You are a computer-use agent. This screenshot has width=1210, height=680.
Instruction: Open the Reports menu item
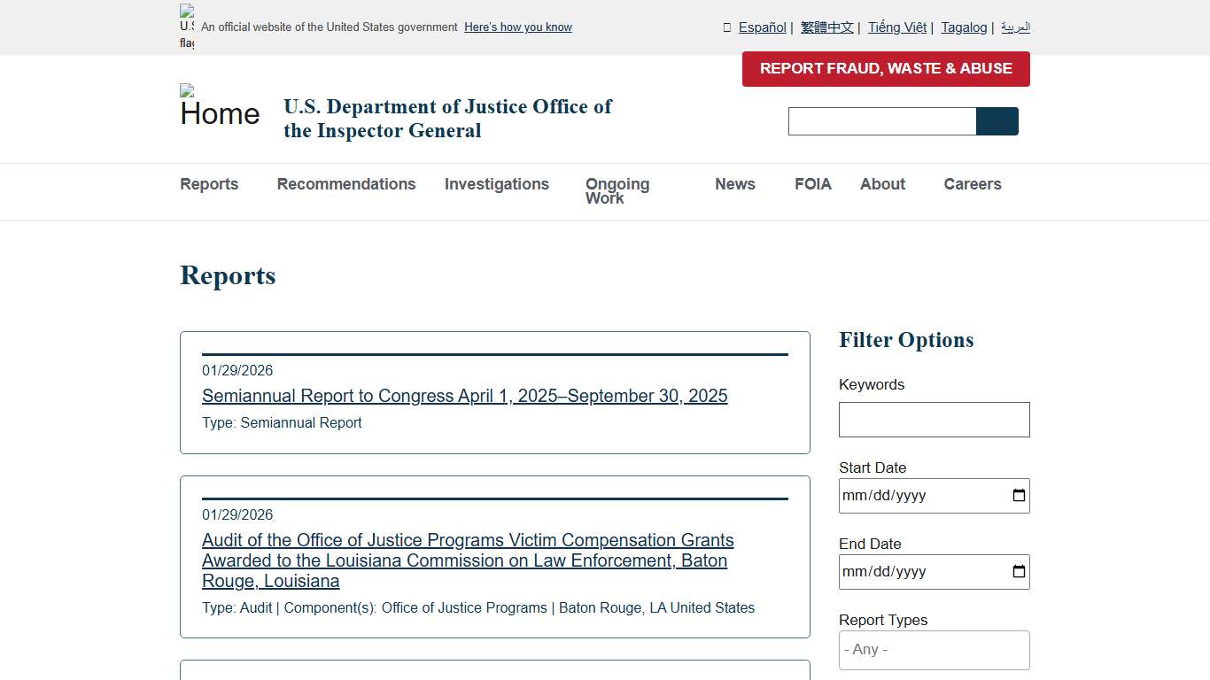(209, 184)
